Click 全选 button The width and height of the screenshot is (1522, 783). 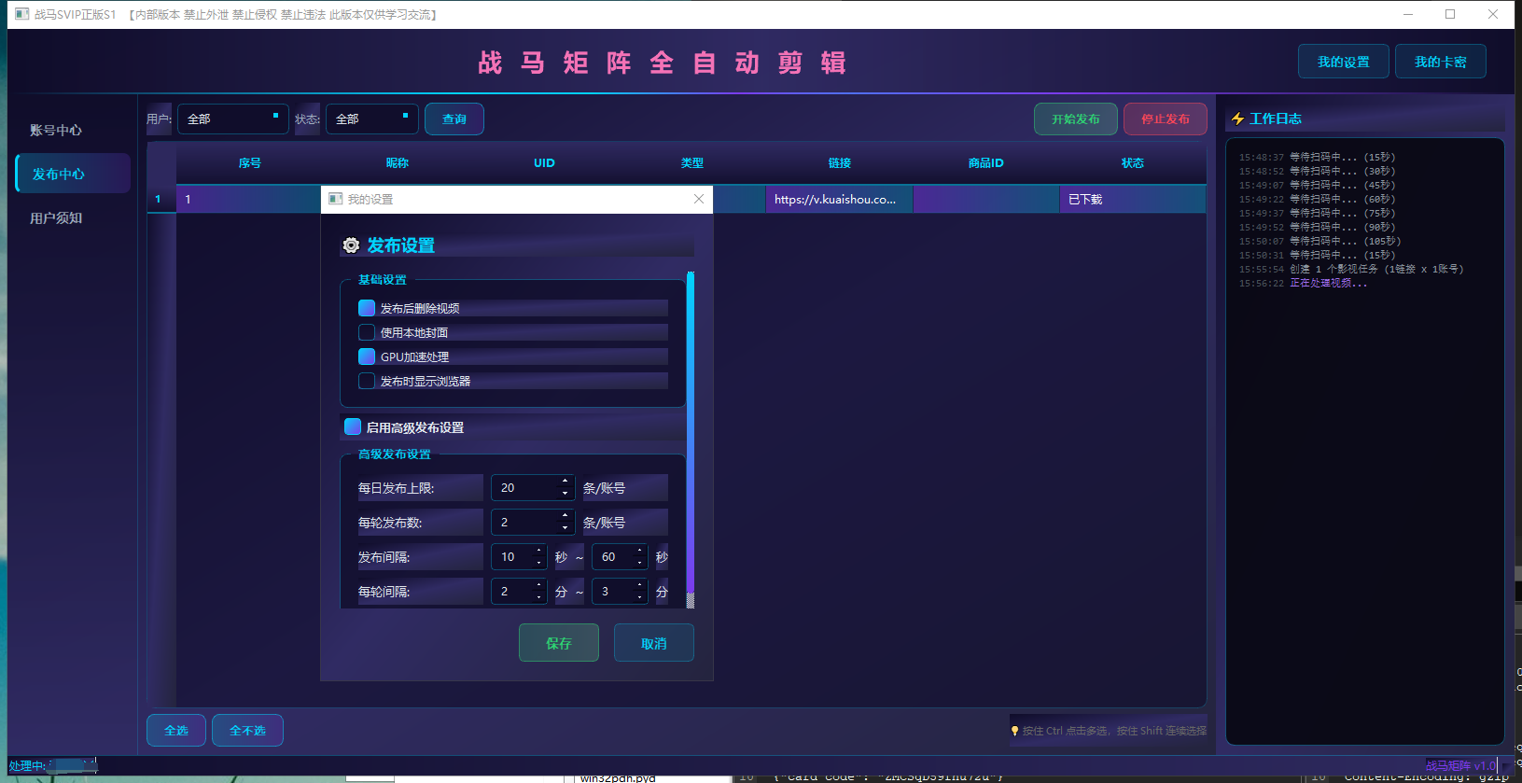[176, 730]
